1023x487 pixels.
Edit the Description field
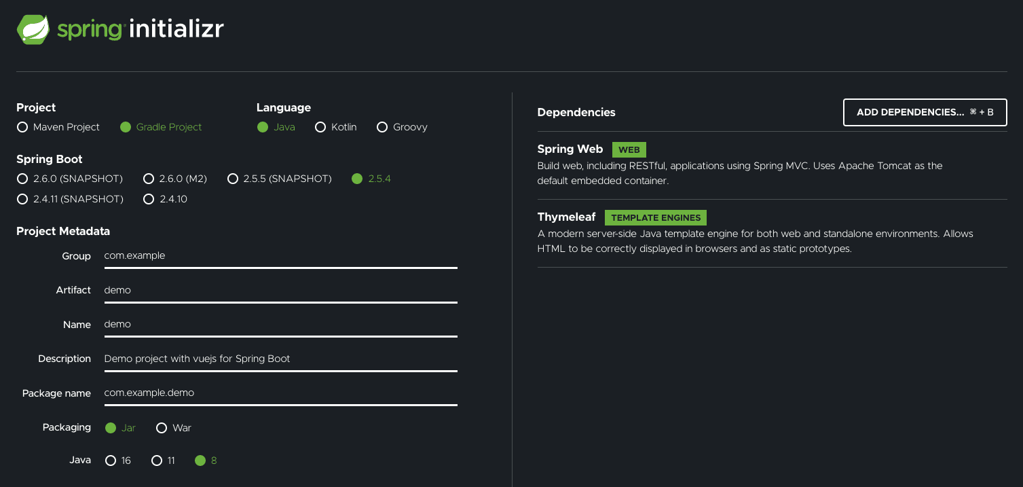click(280, 359)
